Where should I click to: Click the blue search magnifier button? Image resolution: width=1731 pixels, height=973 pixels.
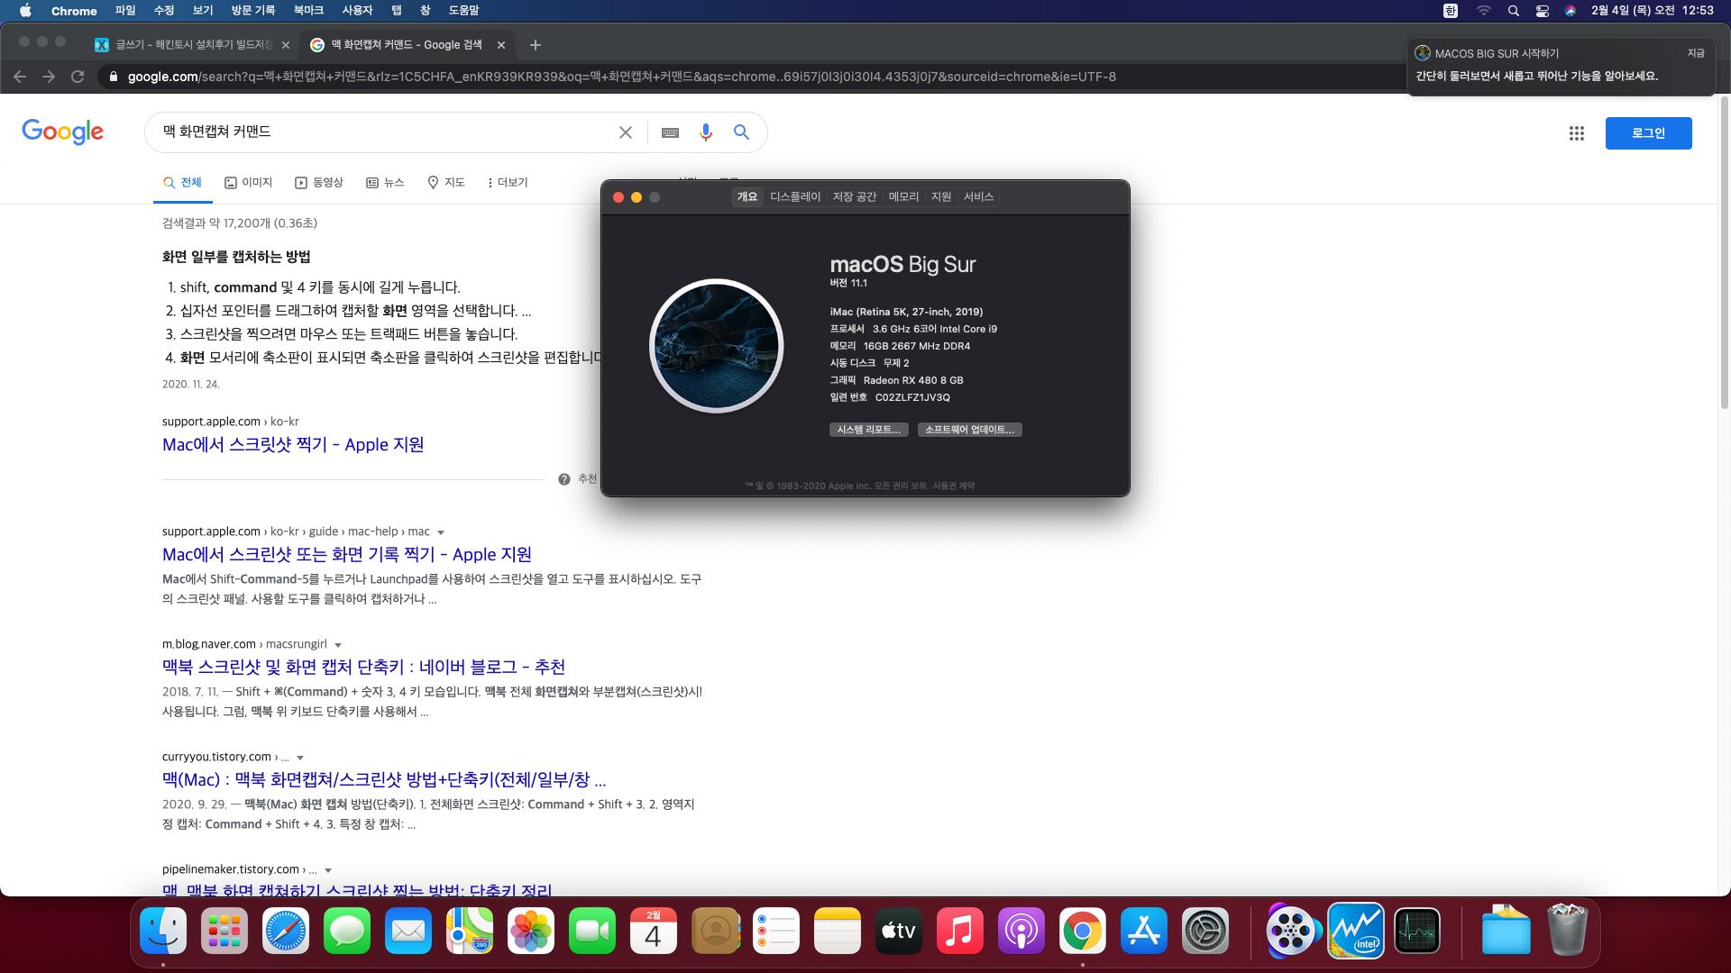tap(741, 132)
